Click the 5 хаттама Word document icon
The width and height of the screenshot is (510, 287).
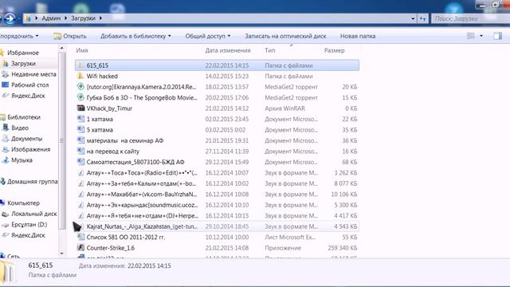coord(80,130)
